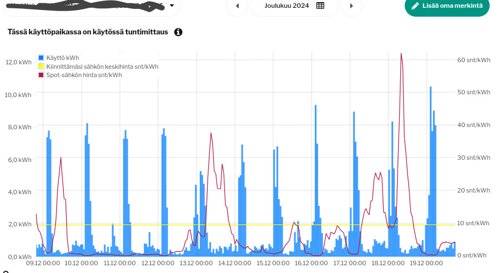This screenshot has height=273, width=498.
Task: Click the spot price peak on 18.12
Action: pos(401,54)
